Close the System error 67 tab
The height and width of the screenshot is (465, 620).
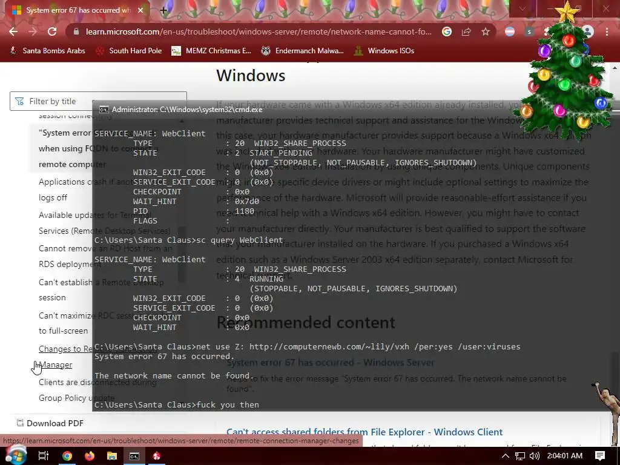[140, 10]
